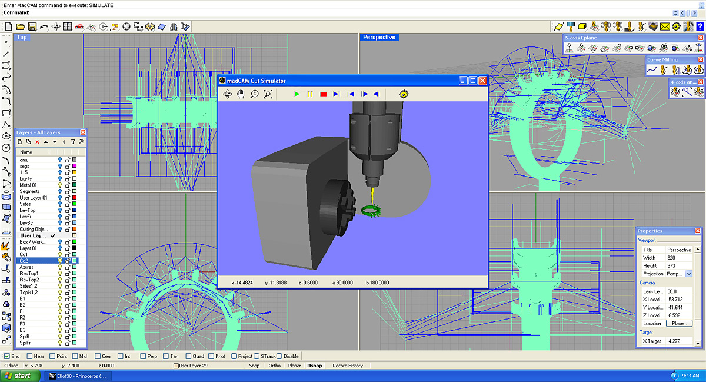Click the Metal 01 layer color swatch
This screenshot has width=706, height=382.
tap(75, 185)
